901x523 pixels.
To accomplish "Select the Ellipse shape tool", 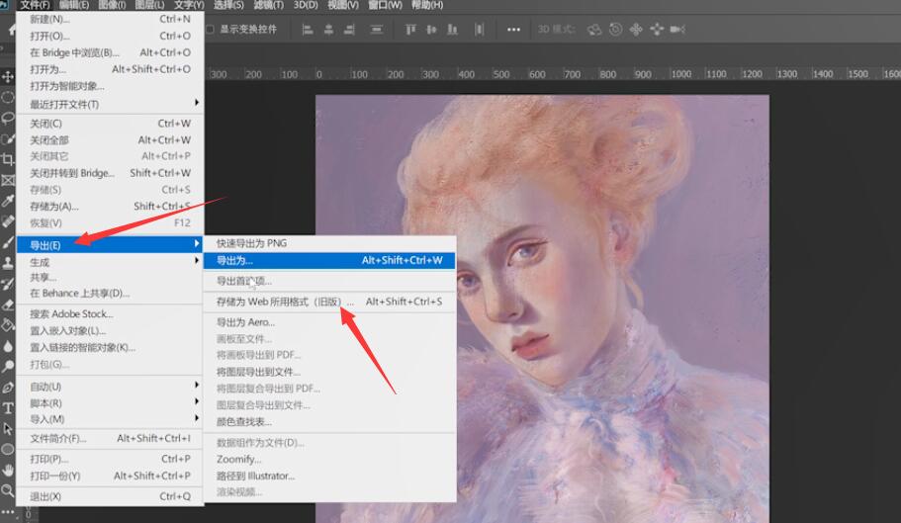I will 8,449.
